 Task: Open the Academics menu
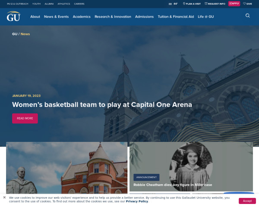(82, 17)
